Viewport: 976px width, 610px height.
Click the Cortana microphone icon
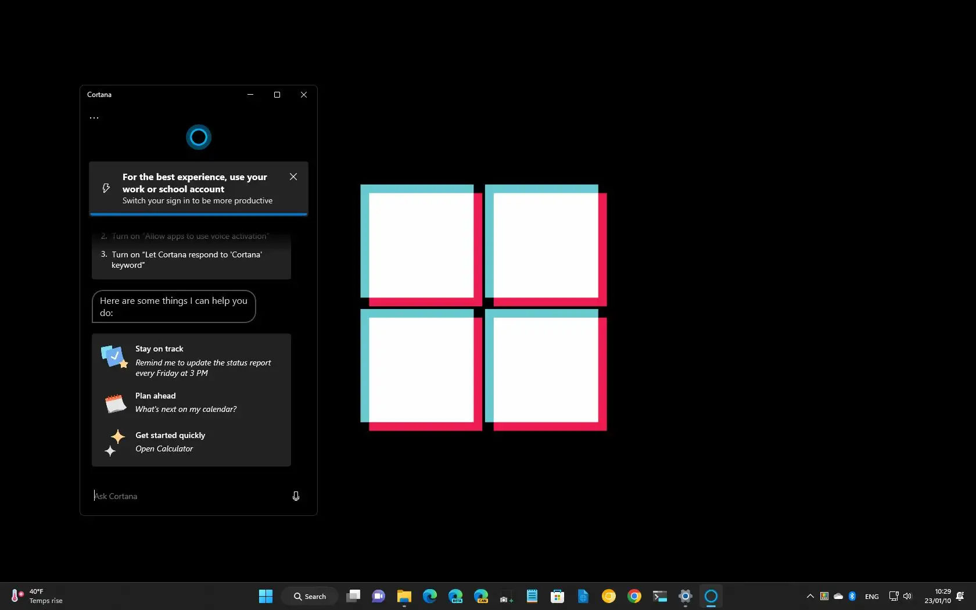click(x=296, y=496)
